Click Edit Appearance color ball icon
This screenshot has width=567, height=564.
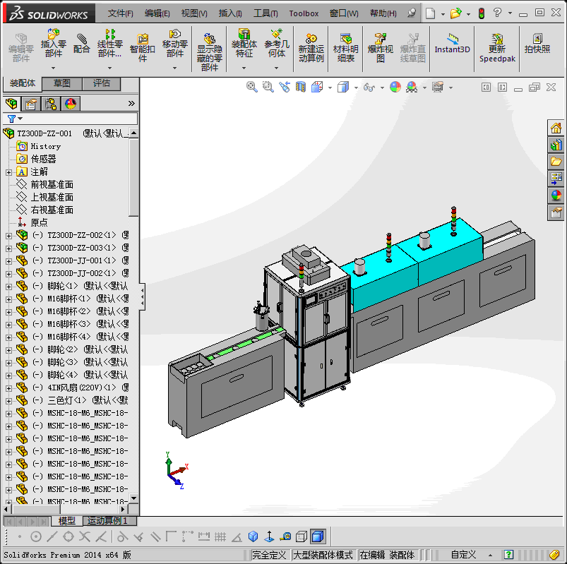click(x=395, y=87)
